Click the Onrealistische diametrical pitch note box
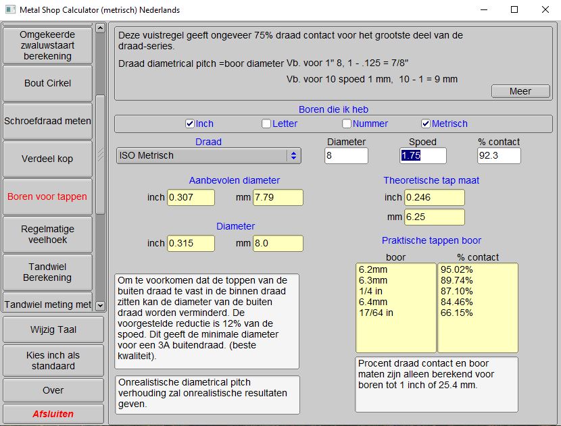 [x=207, y=394]
